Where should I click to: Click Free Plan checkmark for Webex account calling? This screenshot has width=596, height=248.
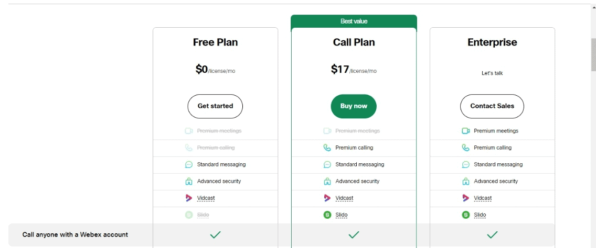coord(215,235)
